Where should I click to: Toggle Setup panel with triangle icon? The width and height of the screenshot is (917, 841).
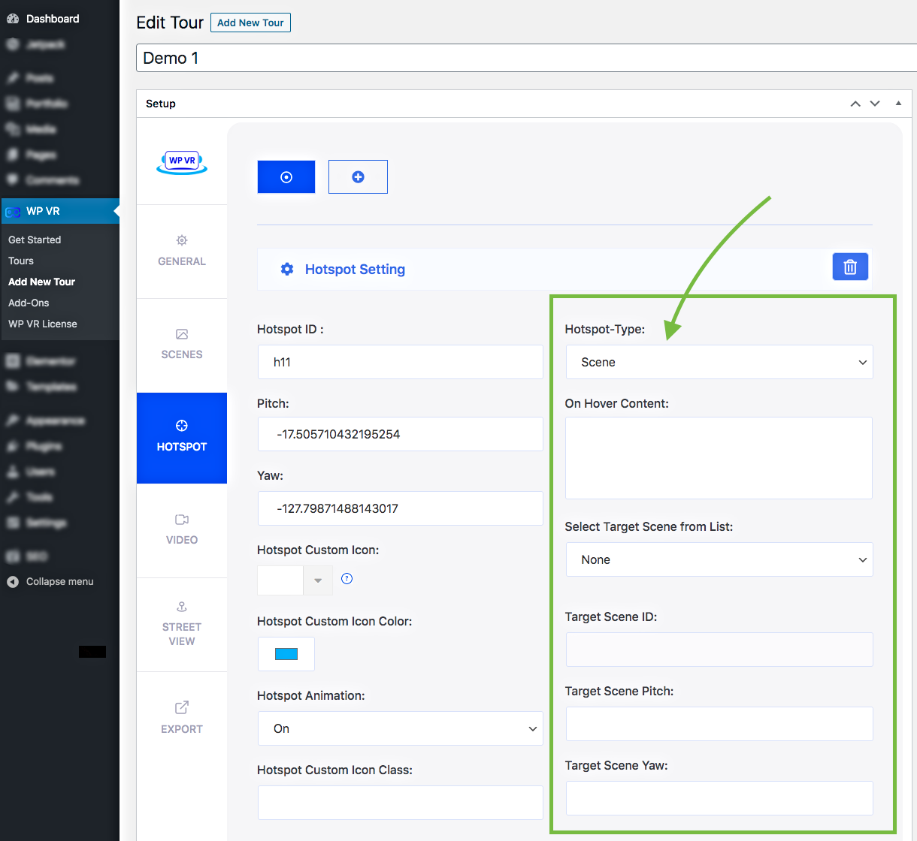tap(898, 104)
